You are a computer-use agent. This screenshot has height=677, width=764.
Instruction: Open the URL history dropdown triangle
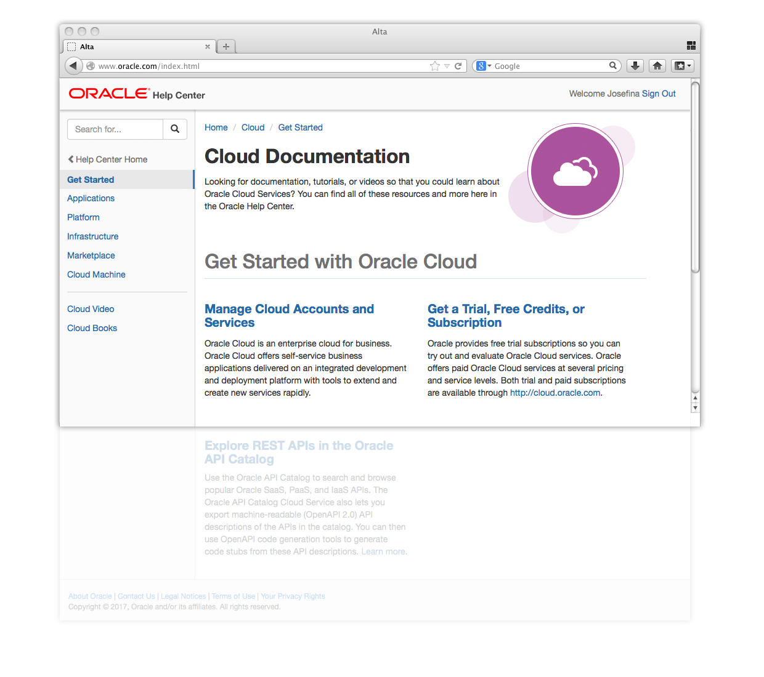click(447, 66)
